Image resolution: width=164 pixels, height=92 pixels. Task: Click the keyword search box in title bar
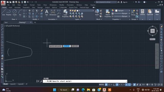click(106, 2)
